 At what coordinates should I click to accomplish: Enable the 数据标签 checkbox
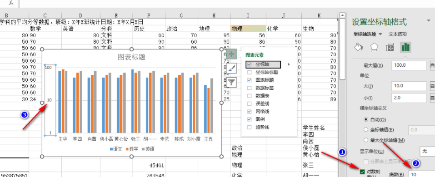(250, 88)
